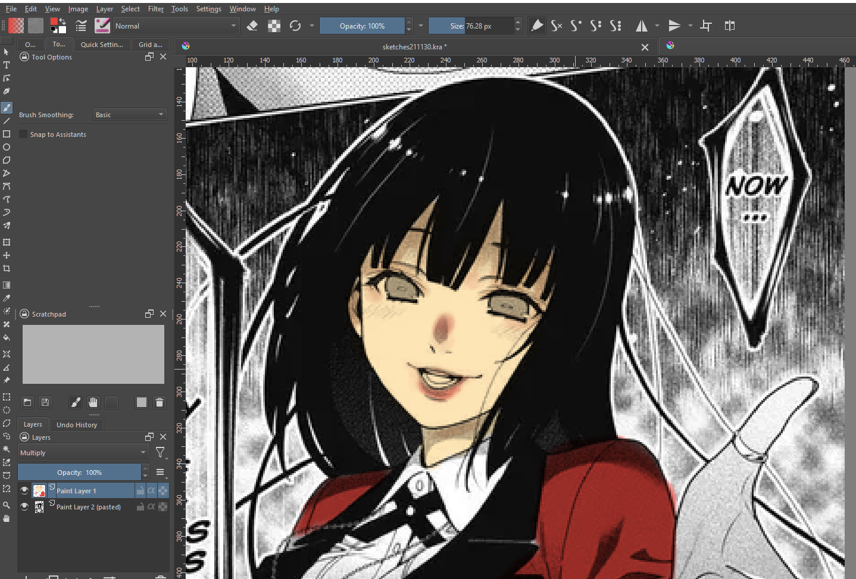Close the sketches211130.kra document tab
Viewport: 856px width, 579px height.
[x=645, y=47]
